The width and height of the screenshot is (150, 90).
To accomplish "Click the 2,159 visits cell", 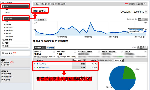I will coord(83,67).
